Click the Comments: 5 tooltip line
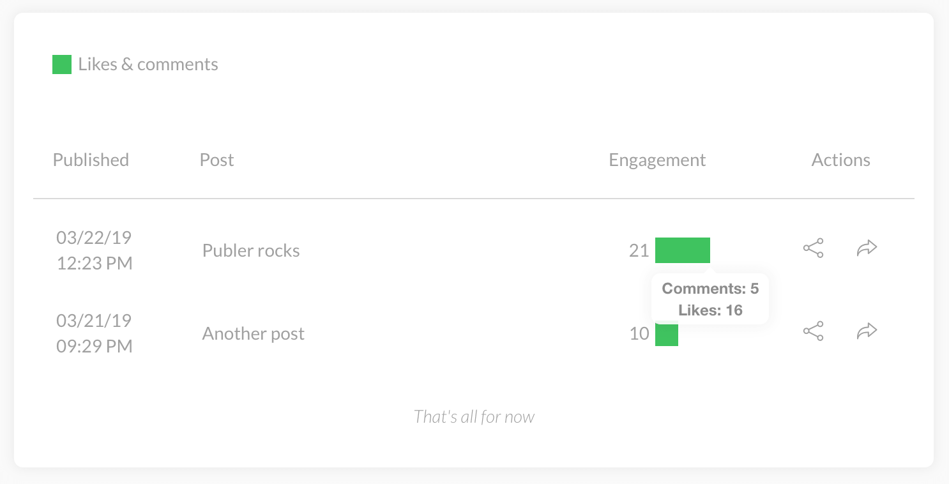The width and height of the screenshot is (949, 484). click(x=710, y=289)
